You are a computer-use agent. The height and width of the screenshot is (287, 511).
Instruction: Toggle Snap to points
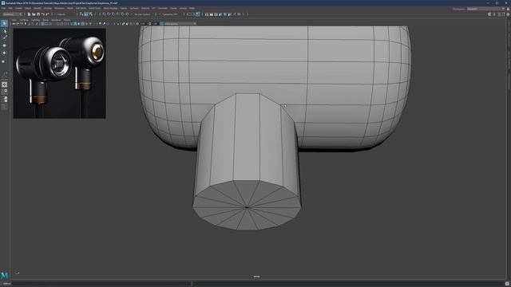[113, 14]
